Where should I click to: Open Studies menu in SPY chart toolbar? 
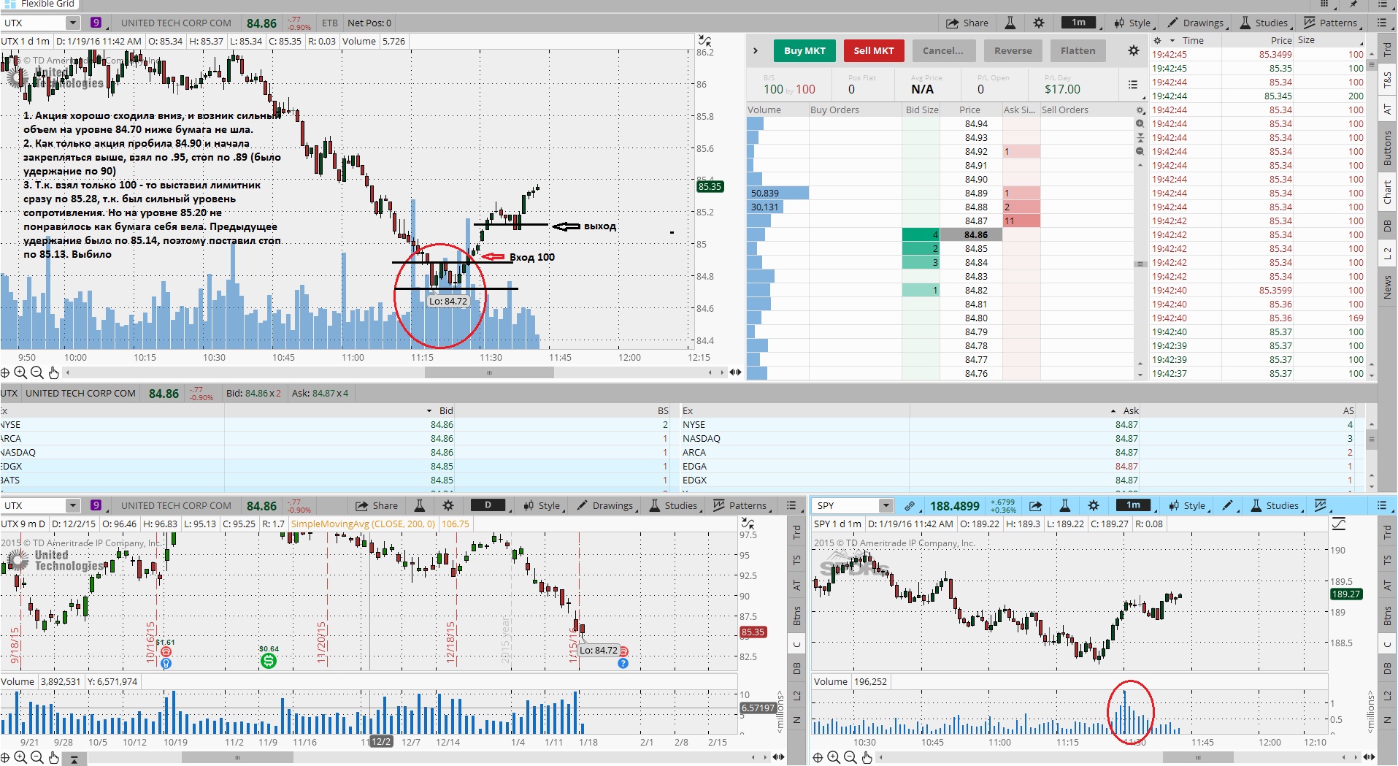(1276, 506)
